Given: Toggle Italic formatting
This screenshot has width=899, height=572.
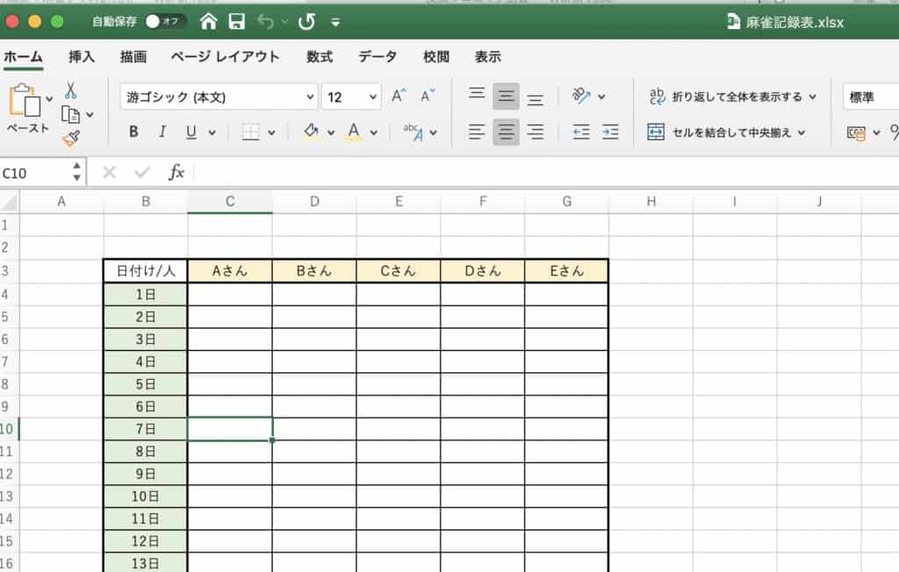Looking at the screenshot, I should [x=162, y=132].
